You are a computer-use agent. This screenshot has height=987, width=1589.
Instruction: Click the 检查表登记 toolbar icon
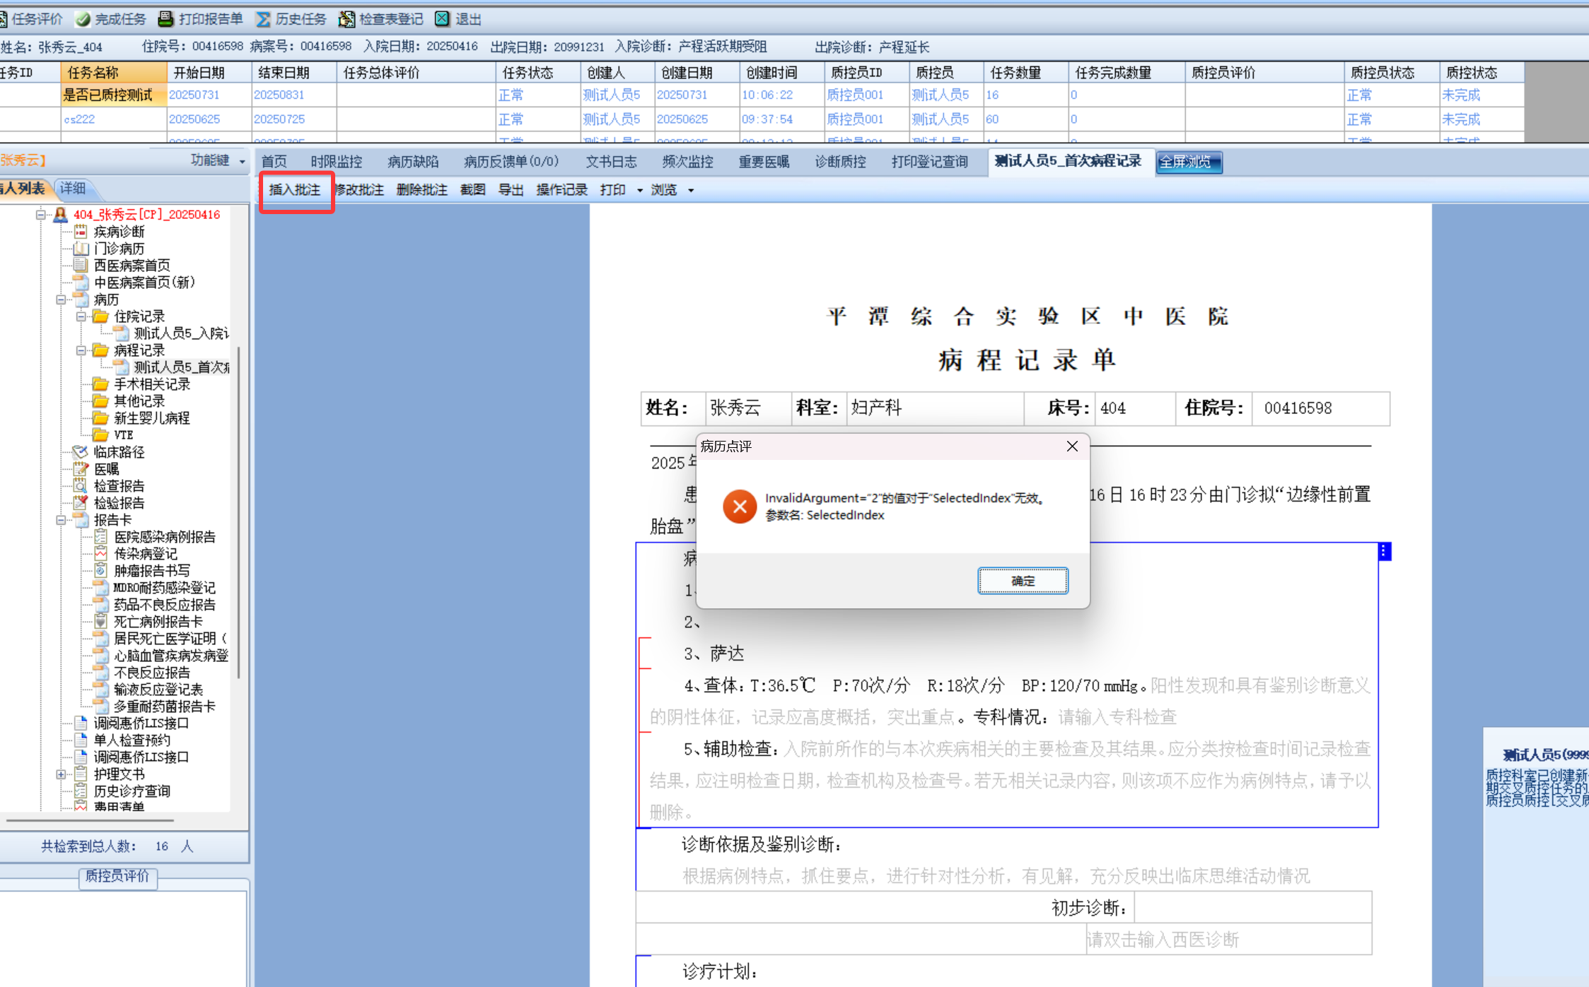tap(347, 19)
